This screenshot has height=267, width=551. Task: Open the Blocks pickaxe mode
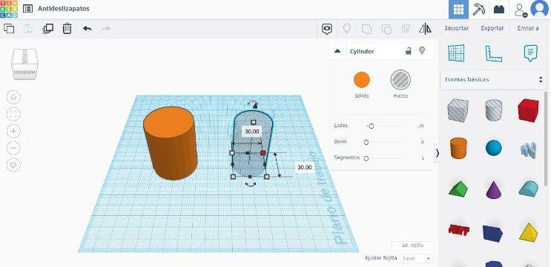478,10
